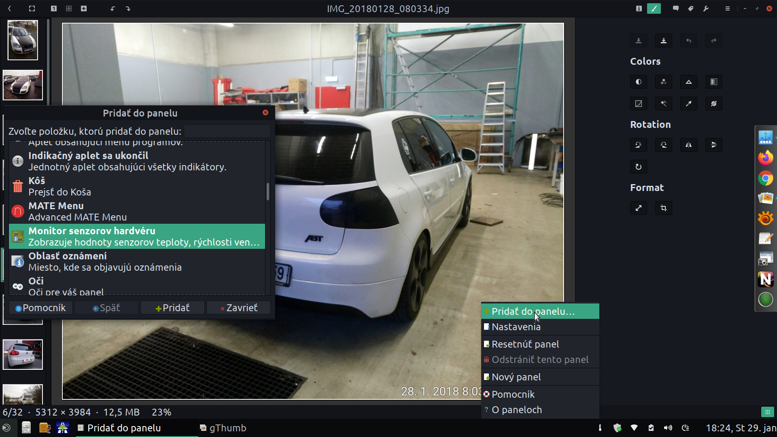Toggle fullscreen view in top toolbar
The height and width of the screenshot is (437, 777).
click(x=32, y=8)
